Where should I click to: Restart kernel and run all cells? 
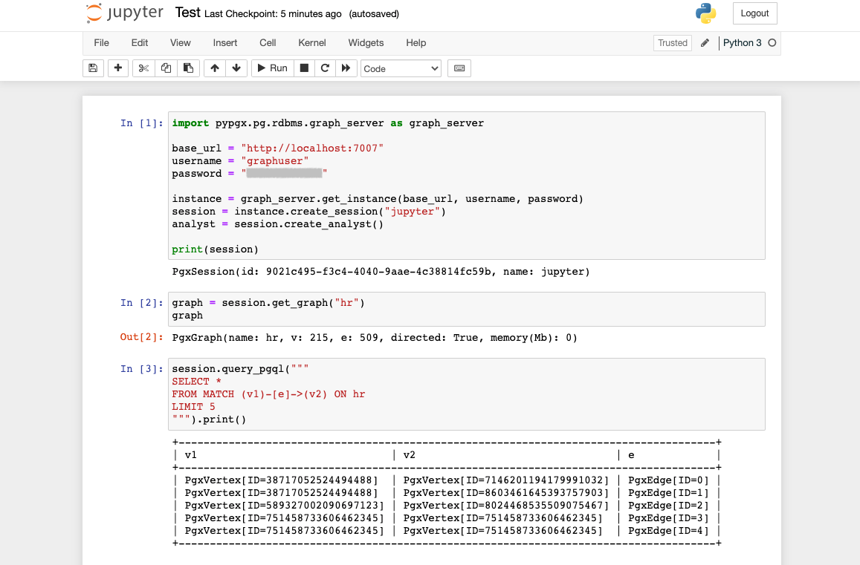(x=346, y=68)
